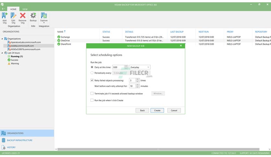Switch to the HOME ribbon tab
The width and height of the screenshot is (271, 157).
pyautogui.click(x=13, y=9)
